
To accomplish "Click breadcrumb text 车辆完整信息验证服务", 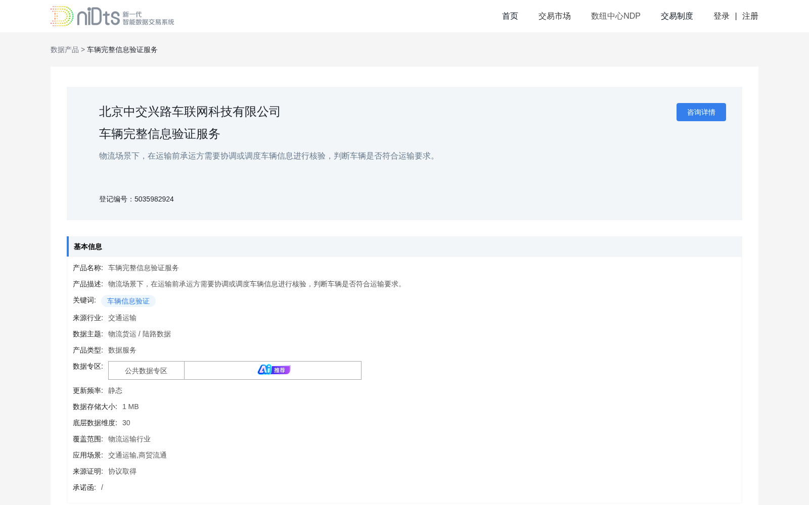I will [x=122, y=49].
